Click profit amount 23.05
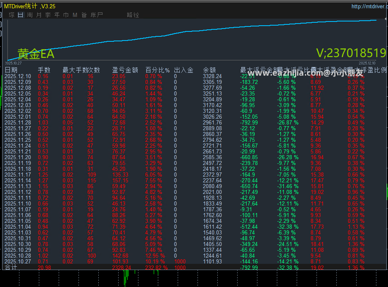 119,76
